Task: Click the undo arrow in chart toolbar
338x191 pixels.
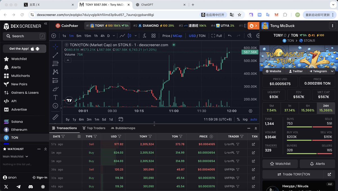Action: (x=230, y=36)
